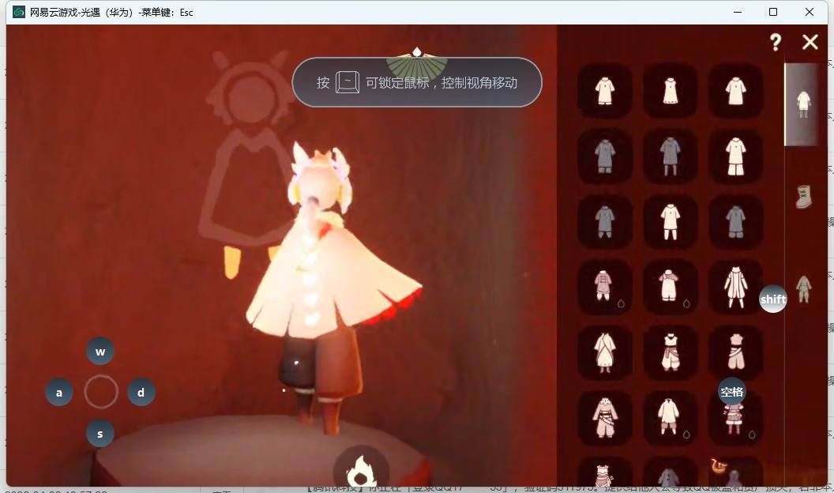Close the outfit wardrobe with the X
The width and height of the screenshot is (834, 493).
(x=810, y=42)
